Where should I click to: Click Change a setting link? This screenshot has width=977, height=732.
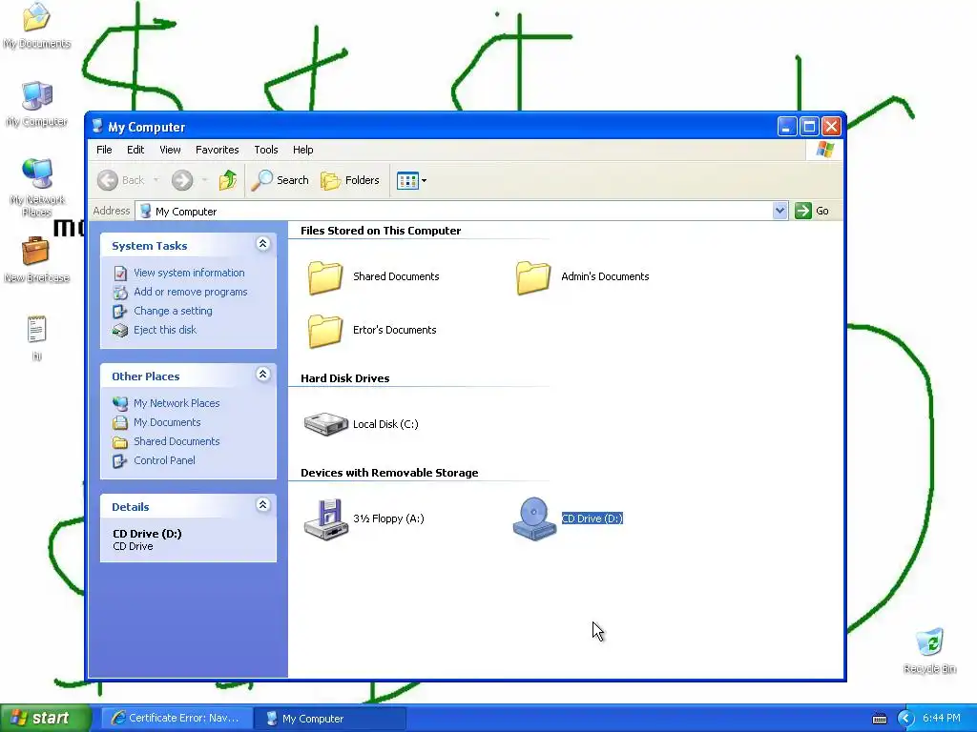coord(173,311)
